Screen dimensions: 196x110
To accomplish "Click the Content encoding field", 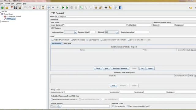I will click(142, 32).
